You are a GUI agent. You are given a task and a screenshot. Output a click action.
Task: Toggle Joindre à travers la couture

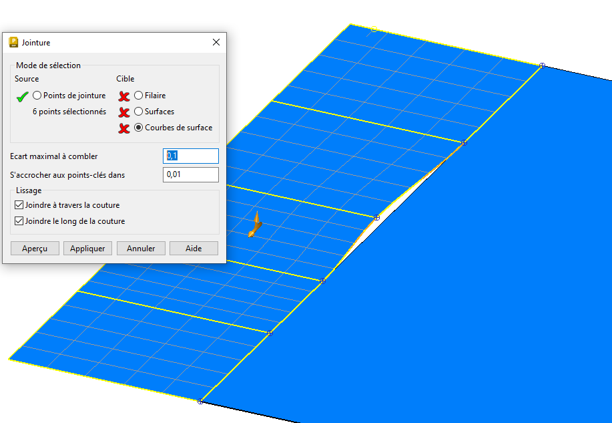(x=19, y=205)
